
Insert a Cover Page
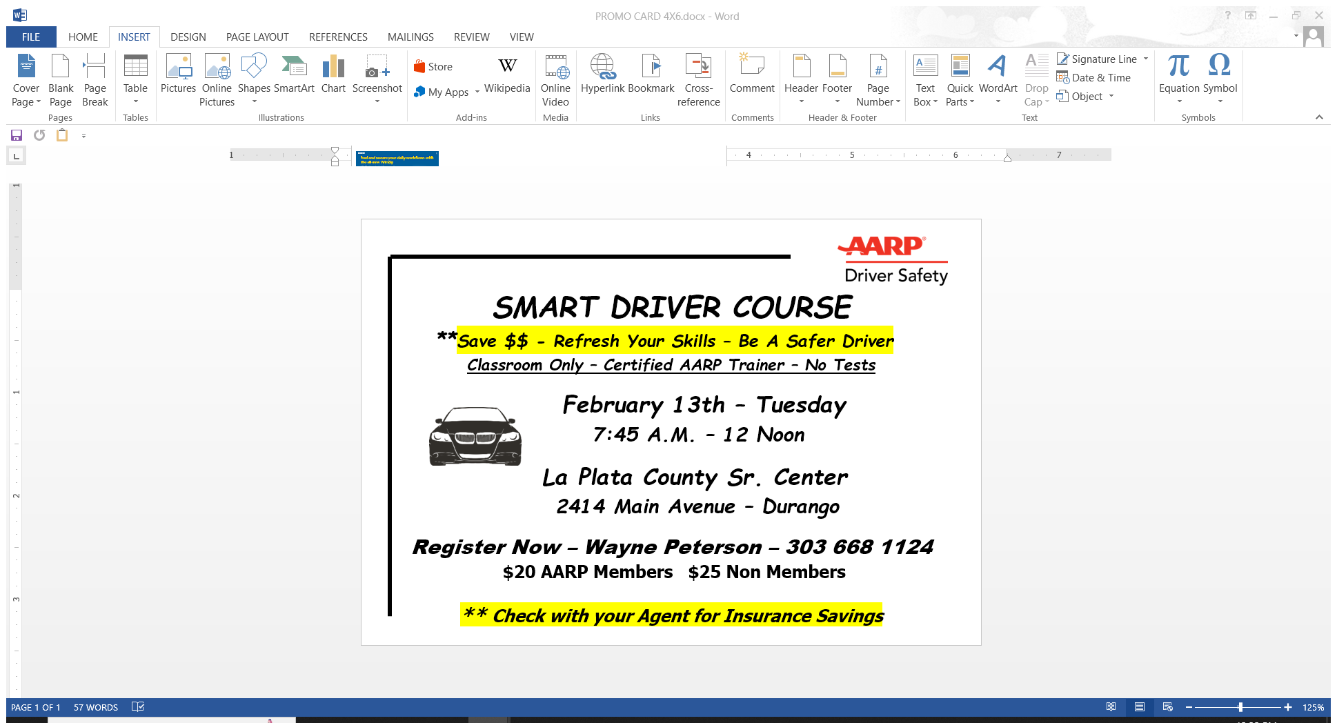click(x=26, y=80)
